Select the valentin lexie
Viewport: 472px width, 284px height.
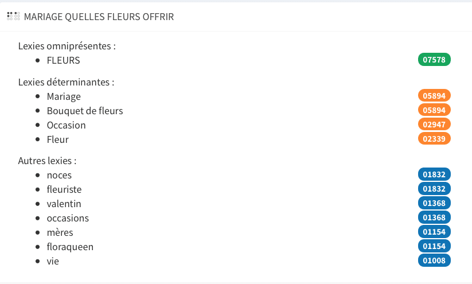click(x=64, y=204)
